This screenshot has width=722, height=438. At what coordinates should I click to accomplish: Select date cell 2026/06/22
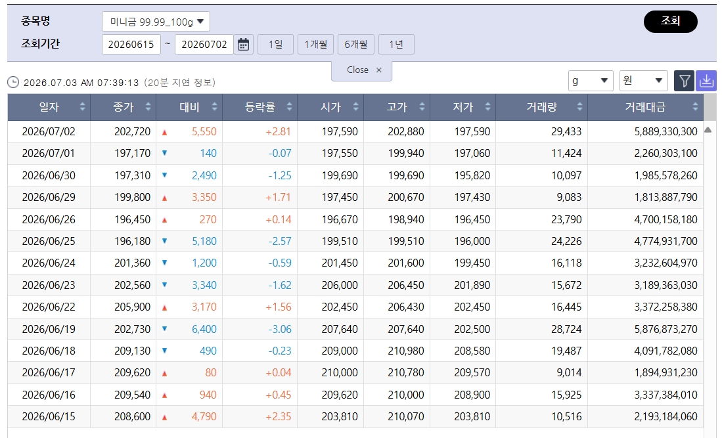click(49, 307)
